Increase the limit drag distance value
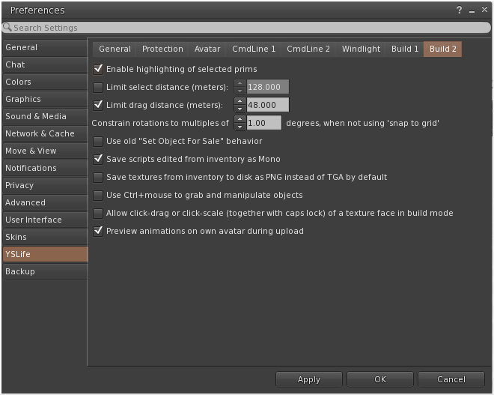This screenshot has width=494, height=395. [x=240, y=101]
